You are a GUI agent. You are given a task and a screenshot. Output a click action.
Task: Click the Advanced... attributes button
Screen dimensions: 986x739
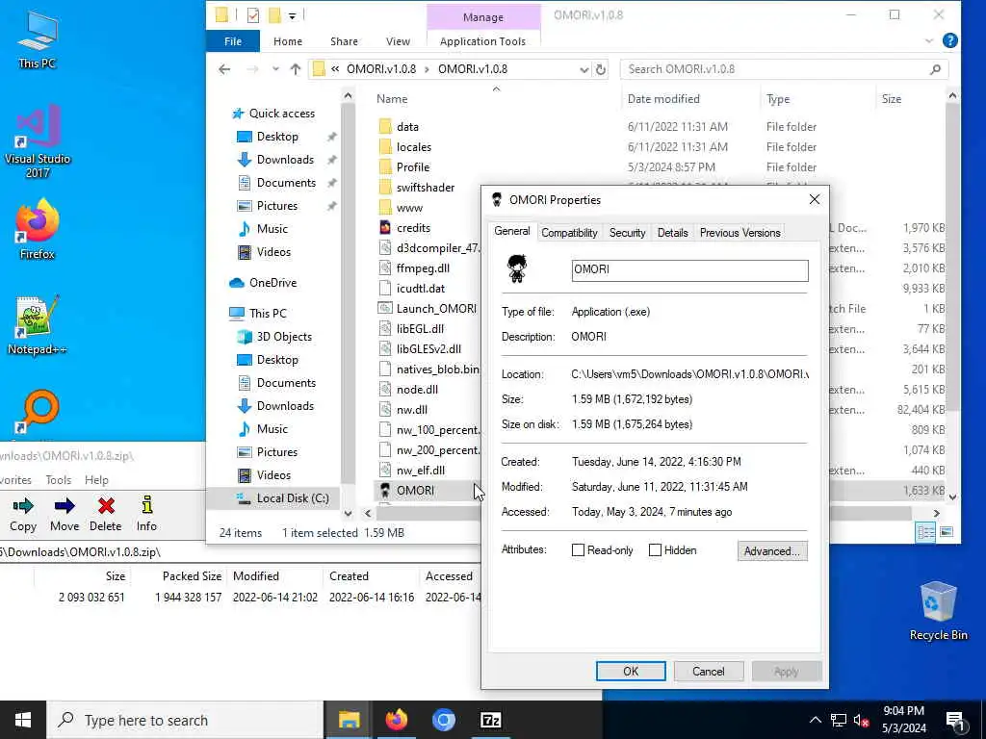point(772,551)
